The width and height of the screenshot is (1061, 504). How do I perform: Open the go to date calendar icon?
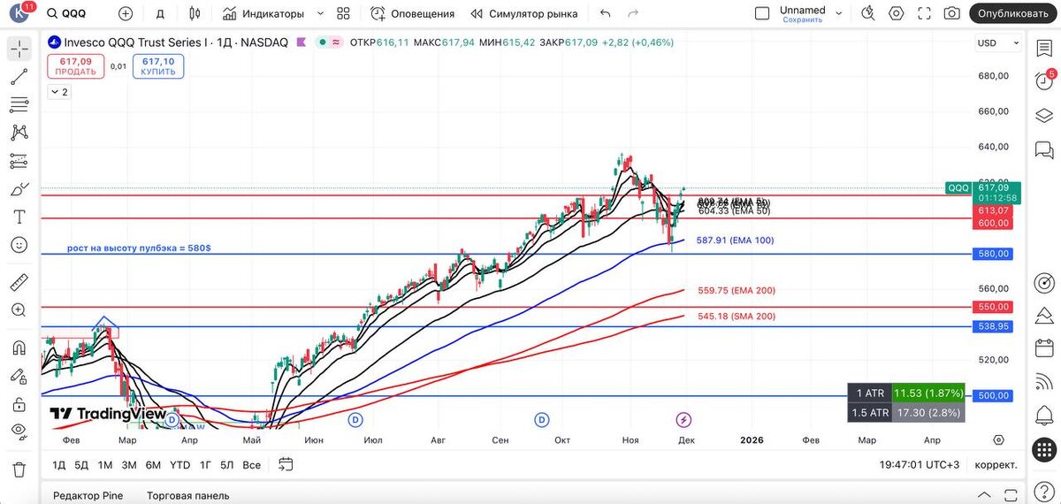tap(285, 463)
